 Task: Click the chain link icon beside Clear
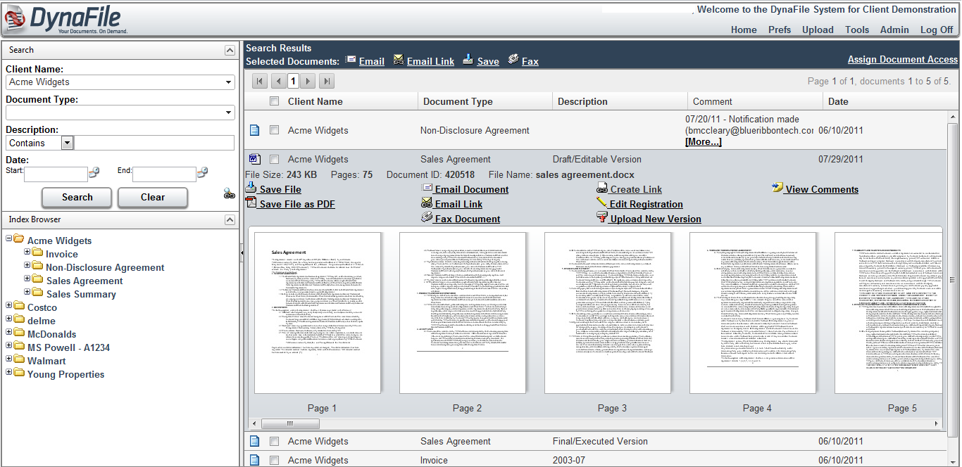[x=229, y=193]
